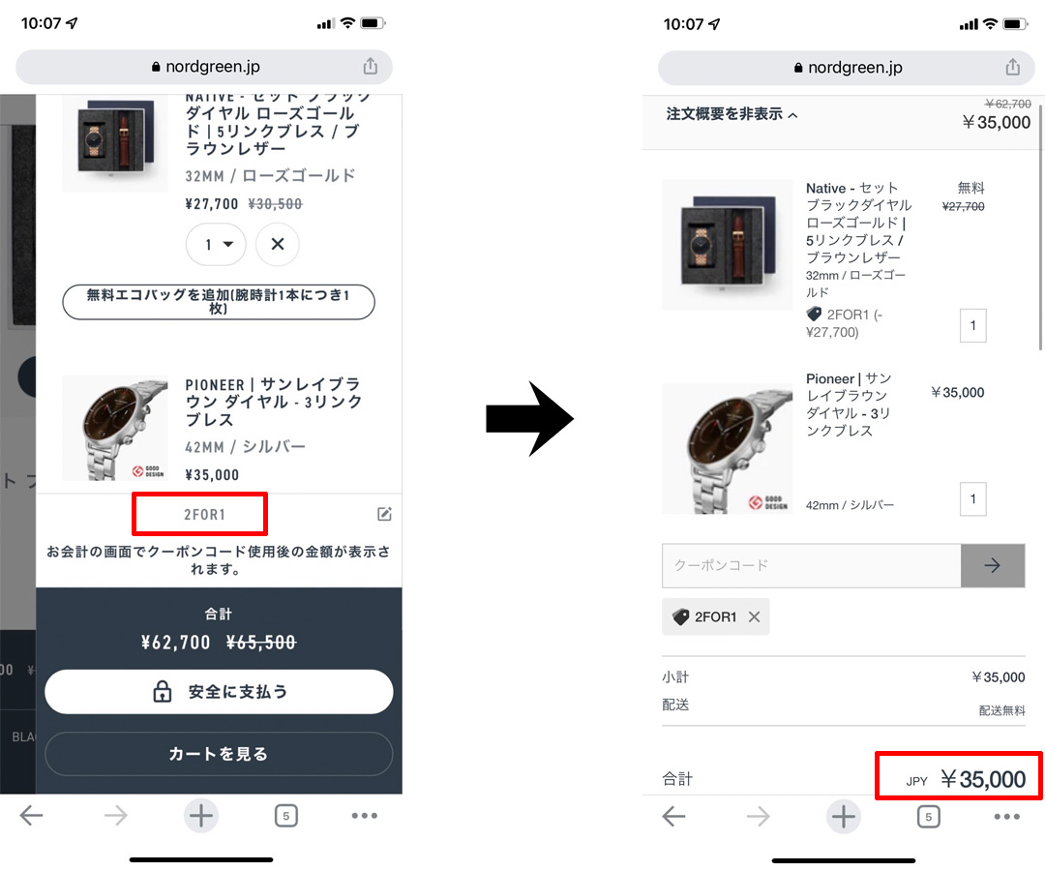Click the クーポンコード input field
The width and height of the screenshot is (1045, 871).
point(811,565)
